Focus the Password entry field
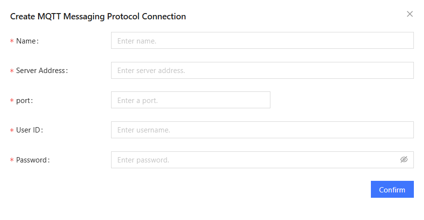This screenshot has height=220, width=424. coord(254,160)
